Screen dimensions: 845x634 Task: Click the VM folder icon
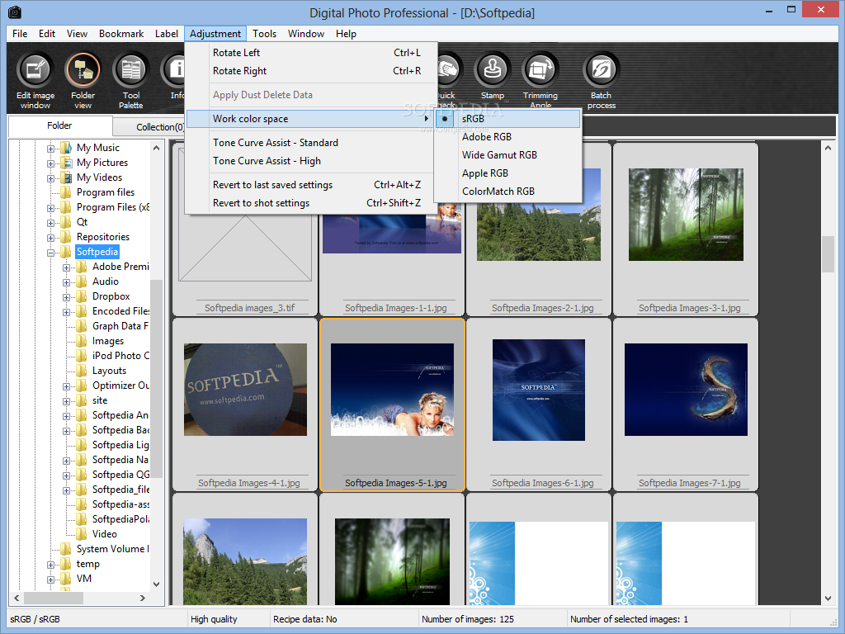coord(66,579)
